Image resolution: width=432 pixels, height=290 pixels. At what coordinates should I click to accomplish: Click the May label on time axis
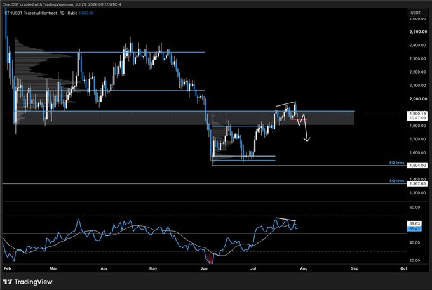[153, 268]
